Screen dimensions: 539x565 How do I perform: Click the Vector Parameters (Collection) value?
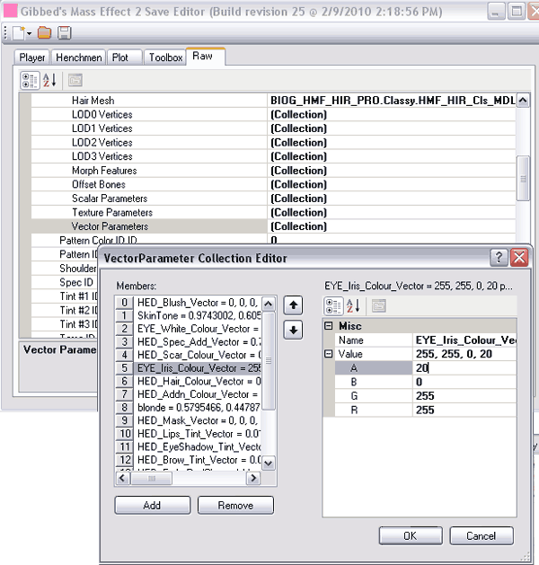click(392, 226)
